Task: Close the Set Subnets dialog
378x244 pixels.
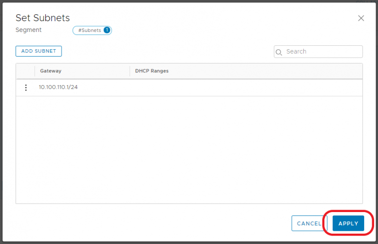Action: pyautogui.click(x=361, y=18)
